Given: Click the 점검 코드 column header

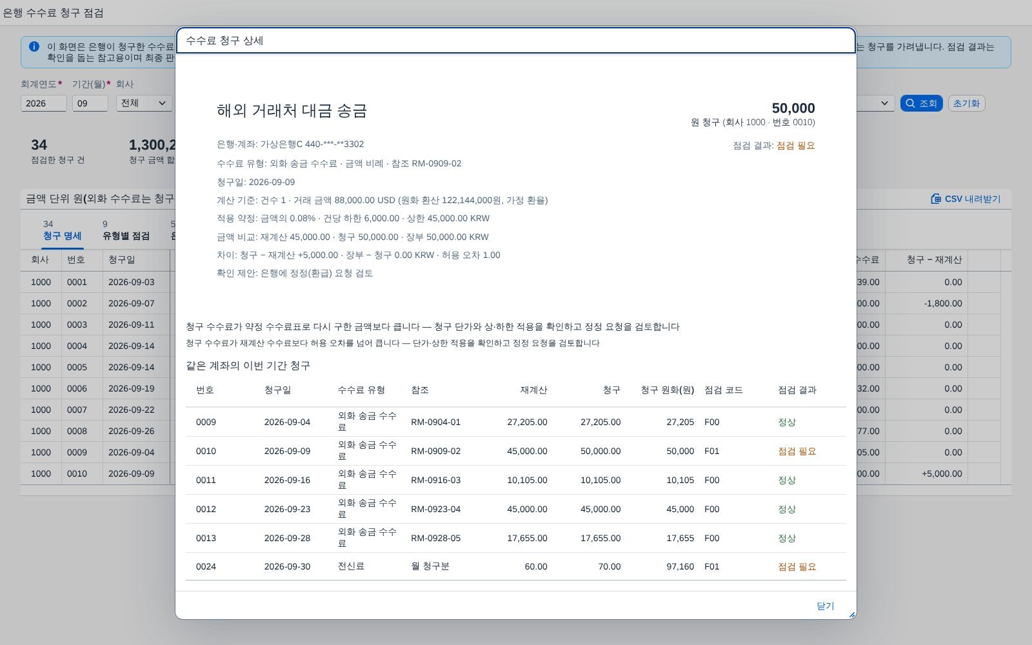Looking at the screenshot, I should 724,390.
